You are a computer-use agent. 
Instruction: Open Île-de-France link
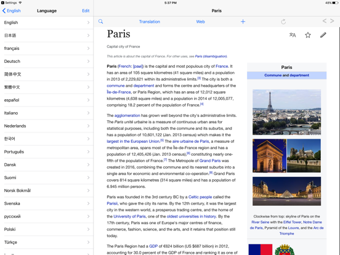119,92
